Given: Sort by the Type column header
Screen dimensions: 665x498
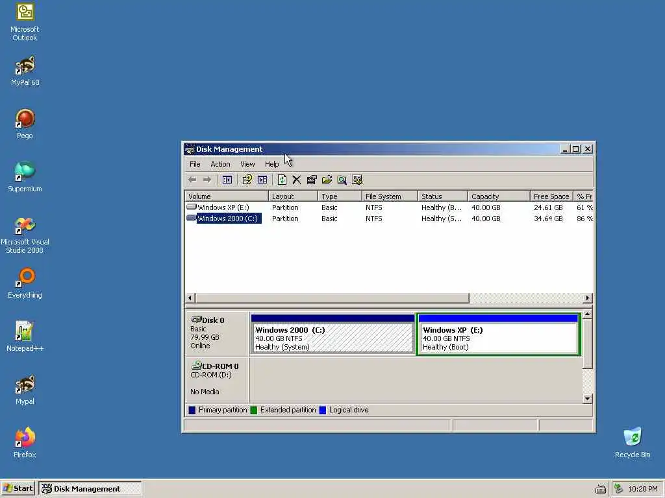Looking at the screenshot, I should pyautogui.click(x=340, y=196).
